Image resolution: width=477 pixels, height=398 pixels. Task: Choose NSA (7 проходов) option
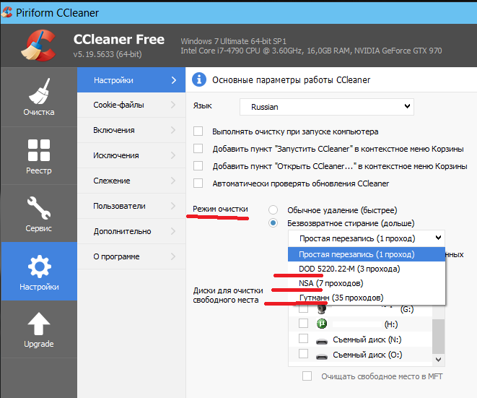[x=367, y=283]
